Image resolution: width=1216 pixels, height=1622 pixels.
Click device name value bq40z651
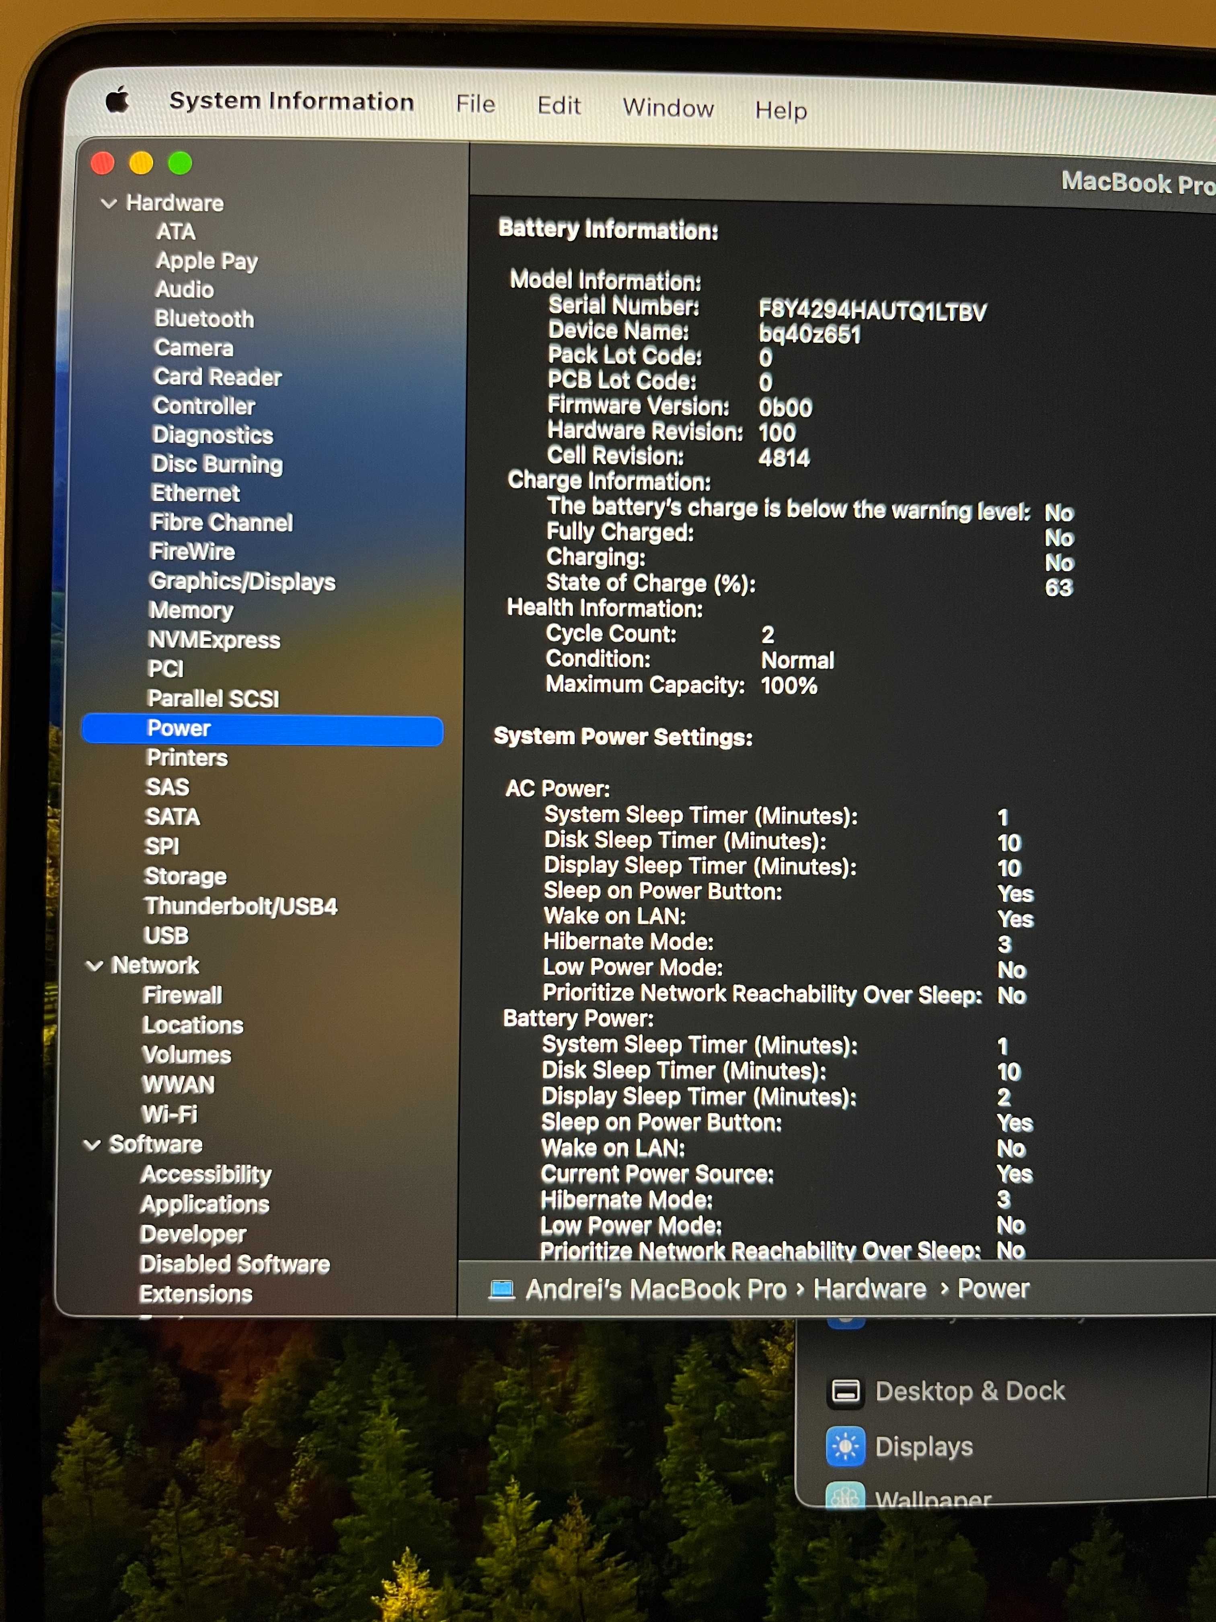[809, 335]
